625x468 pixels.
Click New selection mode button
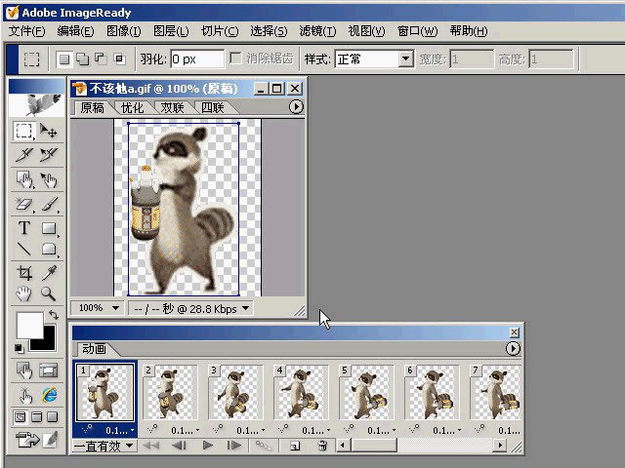pos(64,59)
